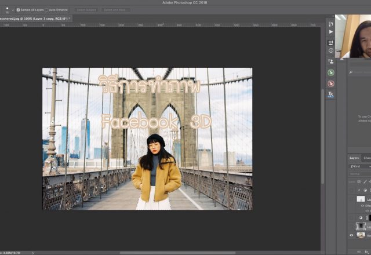Open the Normal blend mode dropdown
The width and height of the screenshot is (371, 255).
[359, 174]
